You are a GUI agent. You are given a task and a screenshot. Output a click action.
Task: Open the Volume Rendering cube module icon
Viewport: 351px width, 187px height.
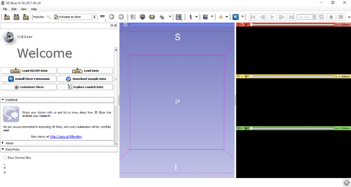click(143, 17)
